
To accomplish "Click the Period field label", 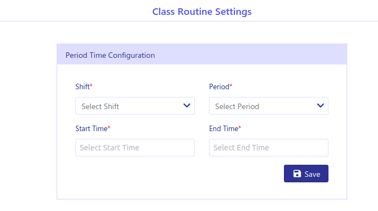I will [219, 86].
